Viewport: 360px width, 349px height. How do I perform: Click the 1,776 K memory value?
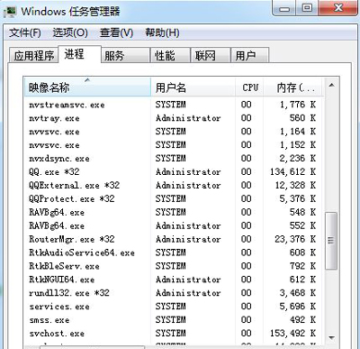[x=298, y=105]
